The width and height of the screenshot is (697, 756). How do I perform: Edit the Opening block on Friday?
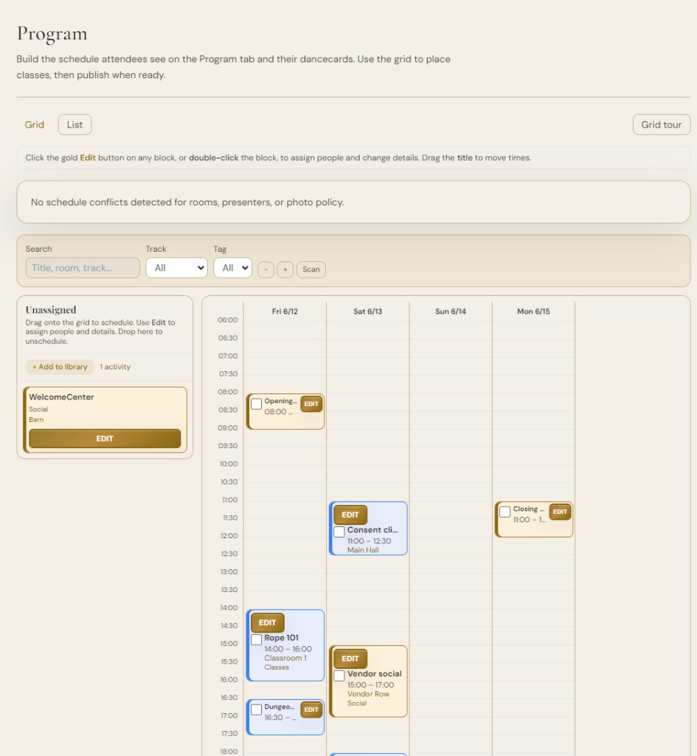click(x=311, y=404)
